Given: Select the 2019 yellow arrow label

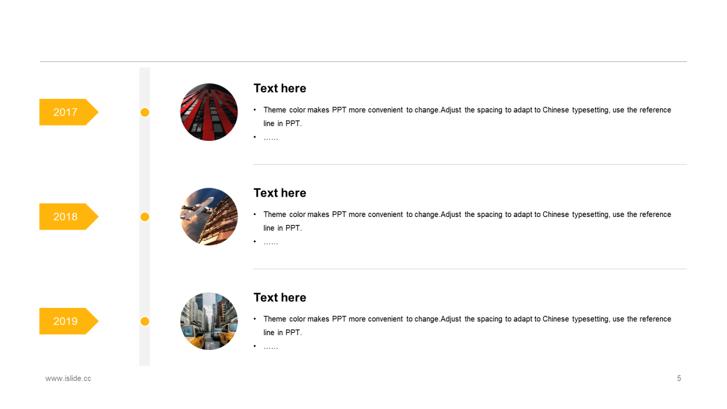Looking at the screenshot, I should pyautogui.click(x=69, y=321).
